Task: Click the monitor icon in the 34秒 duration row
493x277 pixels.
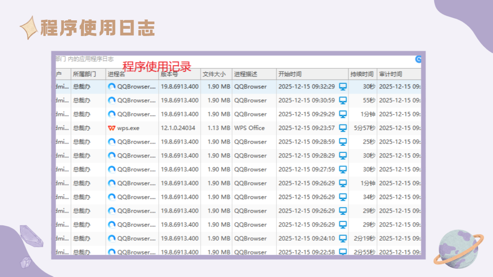Action: click(x=343, y=197)
